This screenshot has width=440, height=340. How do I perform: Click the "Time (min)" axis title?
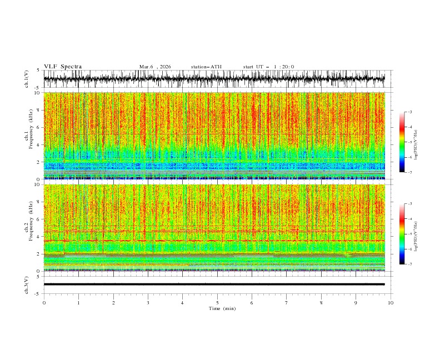tap(222, 308)
